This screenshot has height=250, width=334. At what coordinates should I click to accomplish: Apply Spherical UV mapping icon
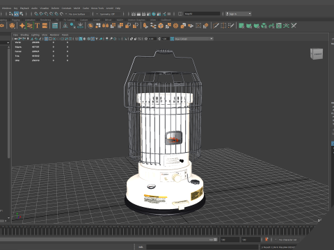coord(257,26)
